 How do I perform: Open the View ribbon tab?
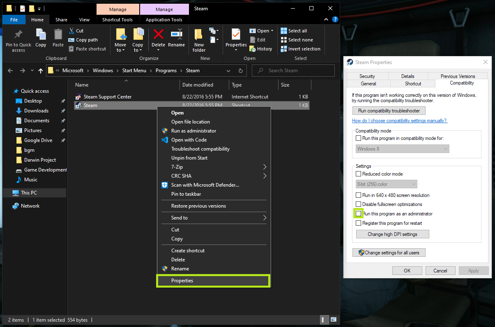84,20
